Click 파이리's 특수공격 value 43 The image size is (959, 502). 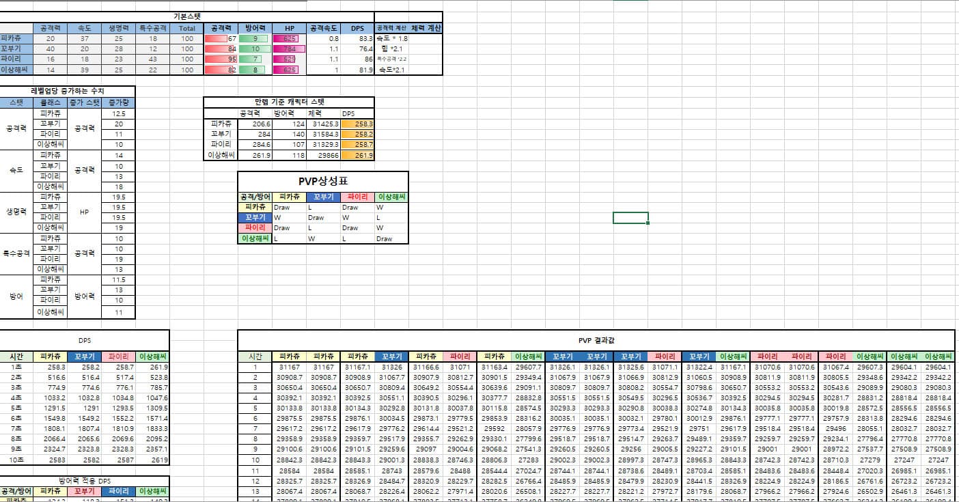(x=153, y=59)
